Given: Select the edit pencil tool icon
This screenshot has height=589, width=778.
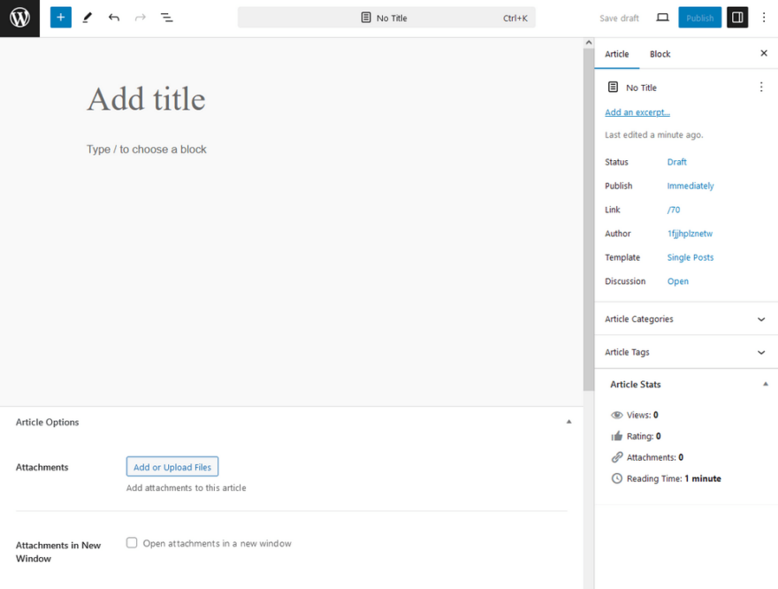Looking at the screenshot, I should pos(87,17).
